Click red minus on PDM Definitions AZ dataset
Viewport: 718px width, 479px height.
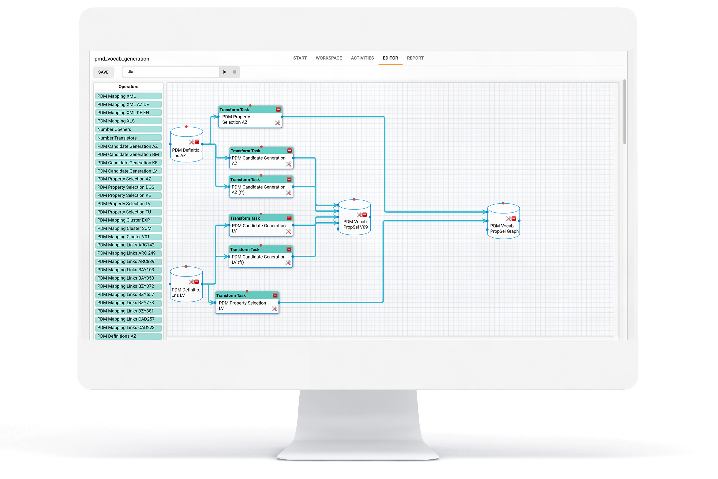coord(197,142)
